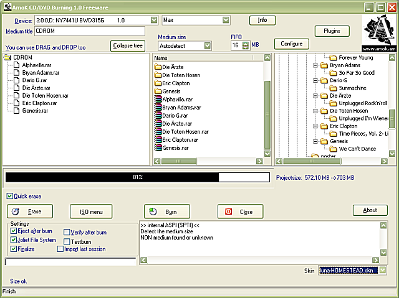This screenshot has height=298, width=399.
Task: Select Die Toten Hosen.rar in left tree
Action: point(46,96)
